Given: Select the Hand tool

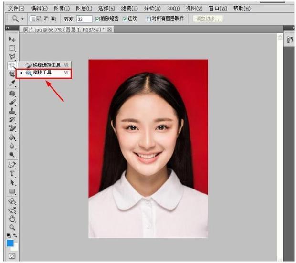Looking at the screenshot, I should click(x=12, y=219).
